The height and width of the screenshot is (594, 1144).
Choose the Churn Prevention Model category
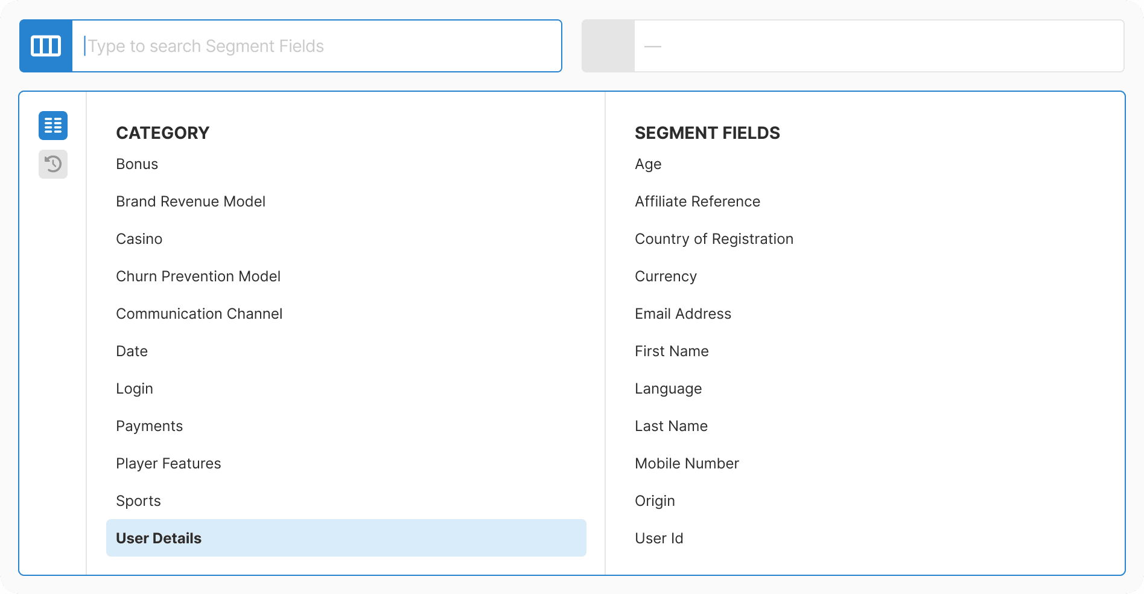[x=198, y=276]
